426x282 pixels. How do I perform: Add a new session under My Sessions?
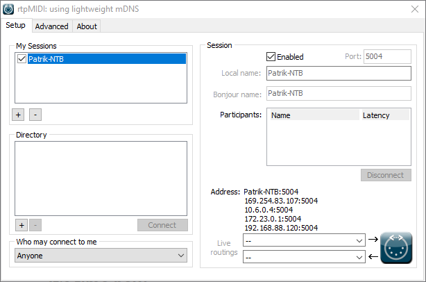(x=18, y=115)
